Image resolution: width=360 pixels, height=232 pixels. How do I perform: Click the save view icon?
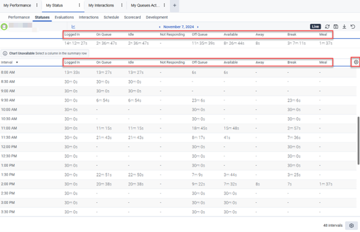click(x=336, y=27)
